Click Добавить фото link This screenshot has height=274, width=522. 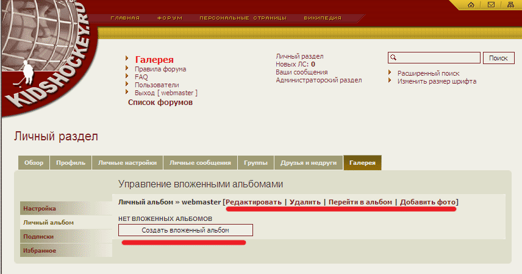[428, 202]
